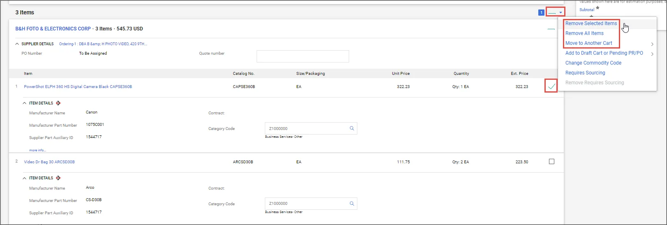Focus the Quote number input field

[x=303, y=56]
